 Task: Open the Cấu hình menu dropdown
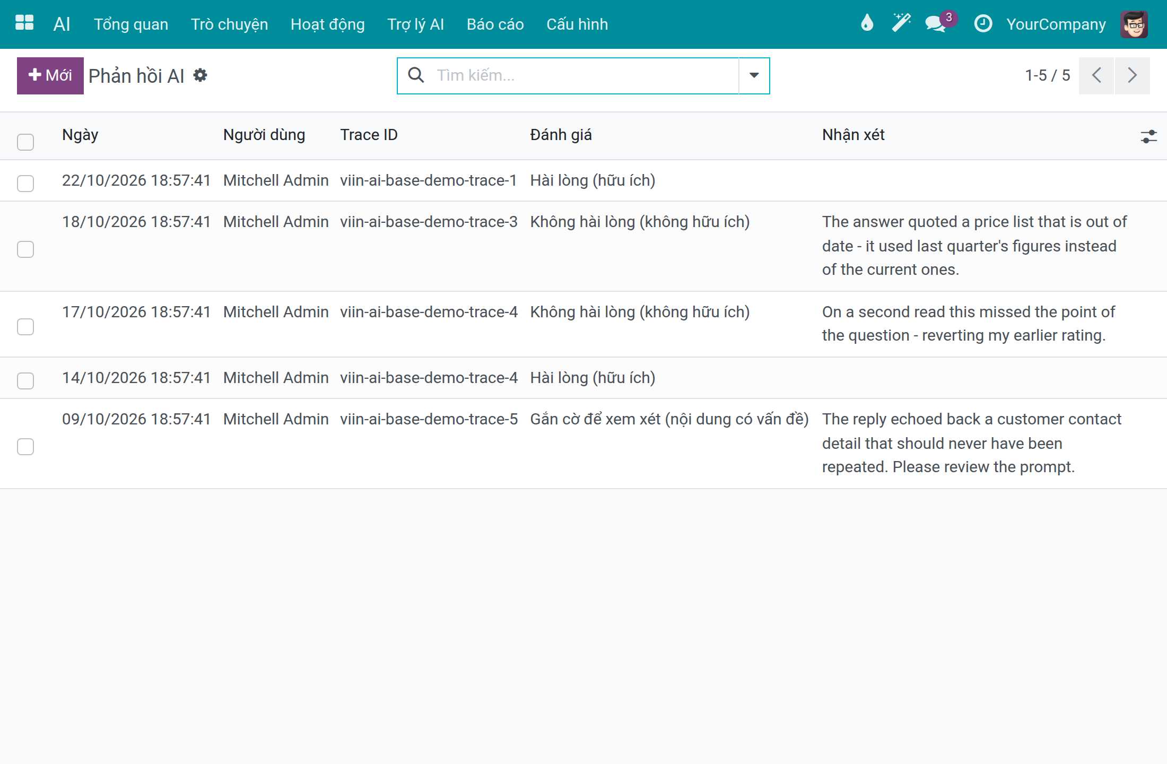pos(577,24)
